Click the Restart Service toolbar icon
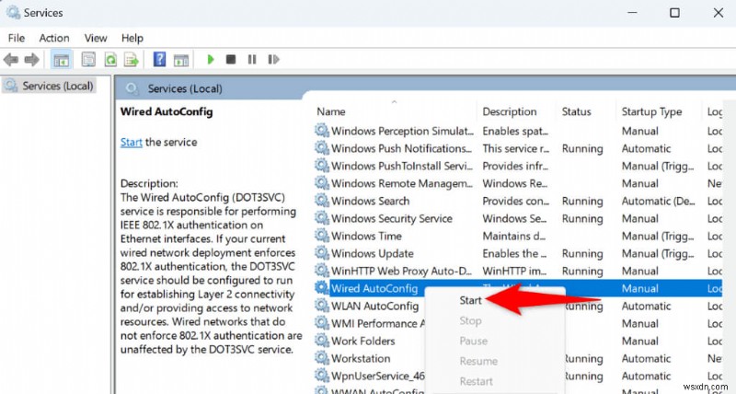 pyautogui.click(x=273, y=60)
